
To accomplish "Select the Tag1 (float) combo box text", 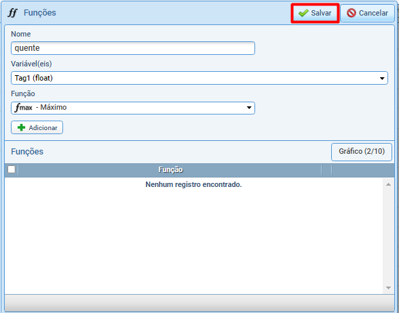I will point(34,78).
